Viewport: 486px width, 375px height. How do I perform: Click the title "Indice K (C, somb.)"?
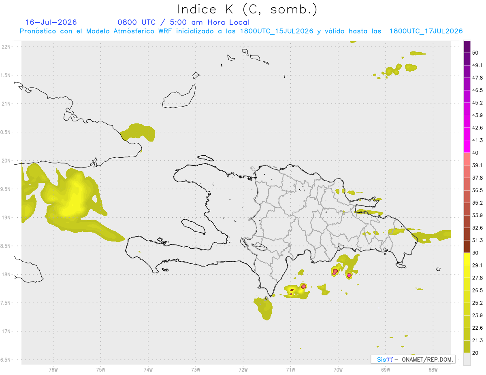tap(247, 10)
